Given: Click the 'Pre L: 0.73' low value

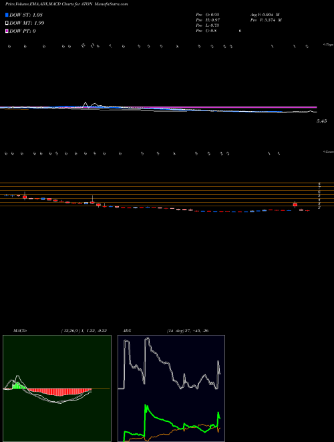Looking at the screenshot, I should 208,25.
